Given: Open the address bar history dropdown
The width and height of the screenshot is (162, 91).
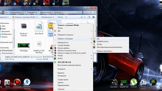Looking at the screenshot, I should 78,12.
